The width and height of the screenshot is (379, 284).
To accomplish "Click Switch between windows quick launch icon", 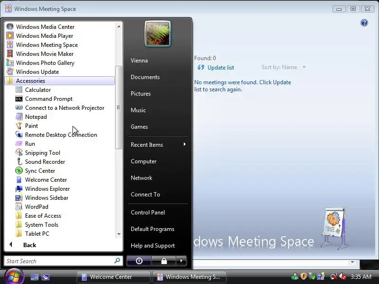I will 45,277.
